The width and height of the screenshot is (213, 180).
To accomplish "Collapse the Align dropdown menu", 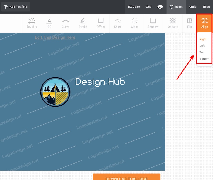I will (204, 23).
